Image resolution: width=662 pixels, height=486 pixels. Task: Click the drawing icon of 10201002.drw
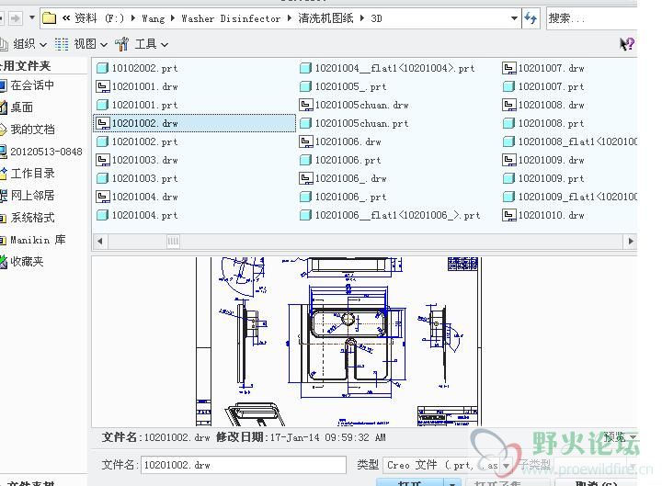102,123
